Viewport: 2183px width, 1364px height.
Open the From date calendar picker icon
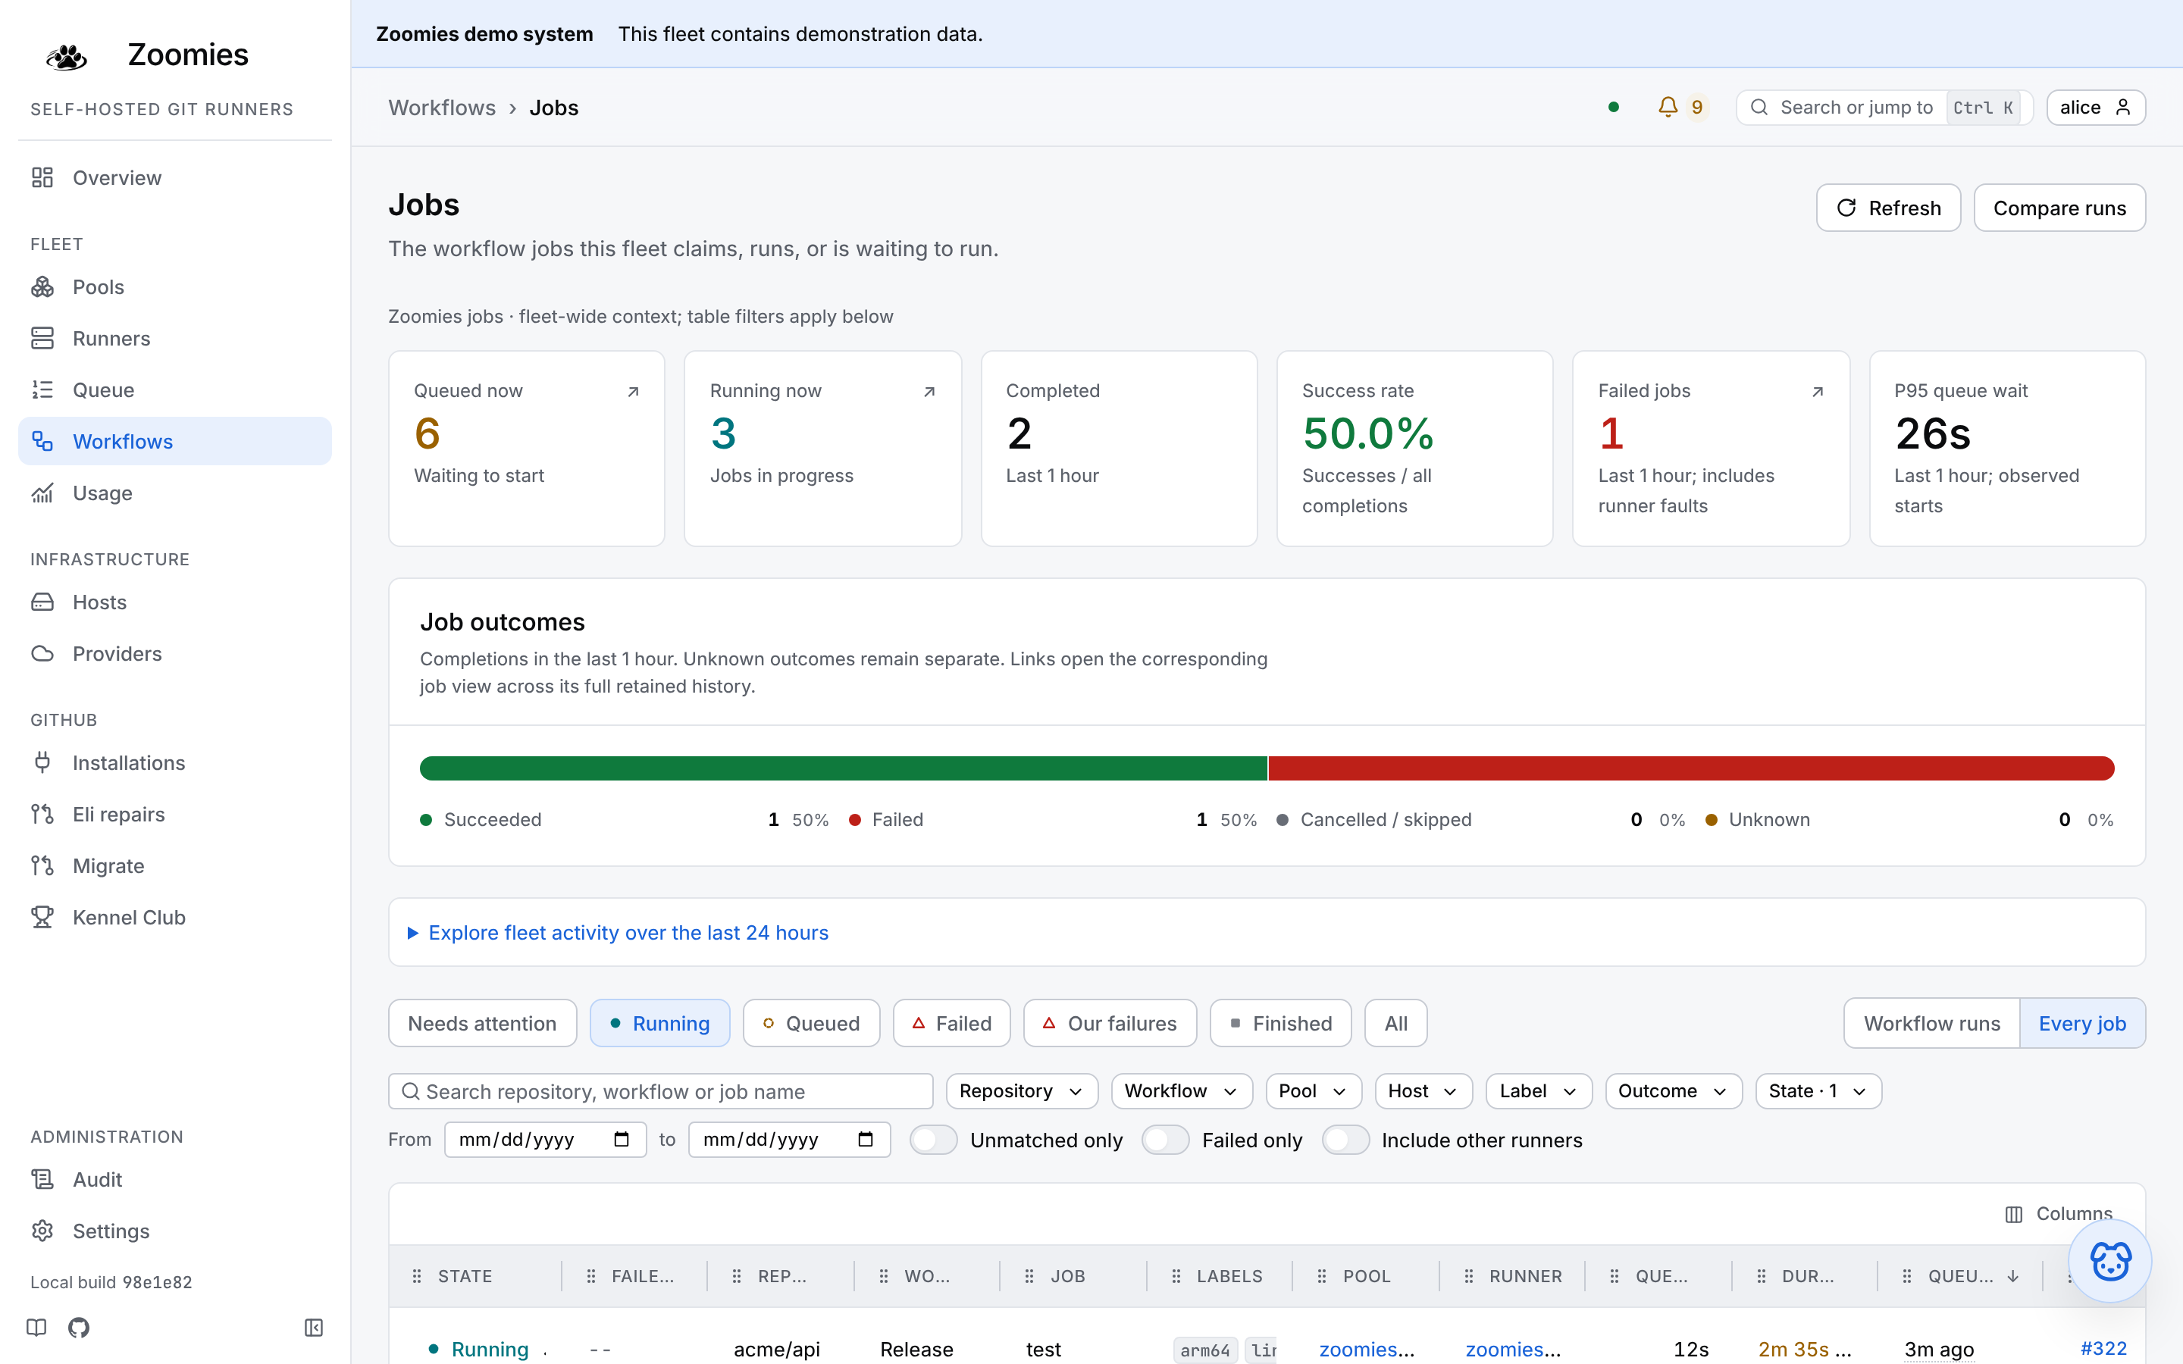621,1140
